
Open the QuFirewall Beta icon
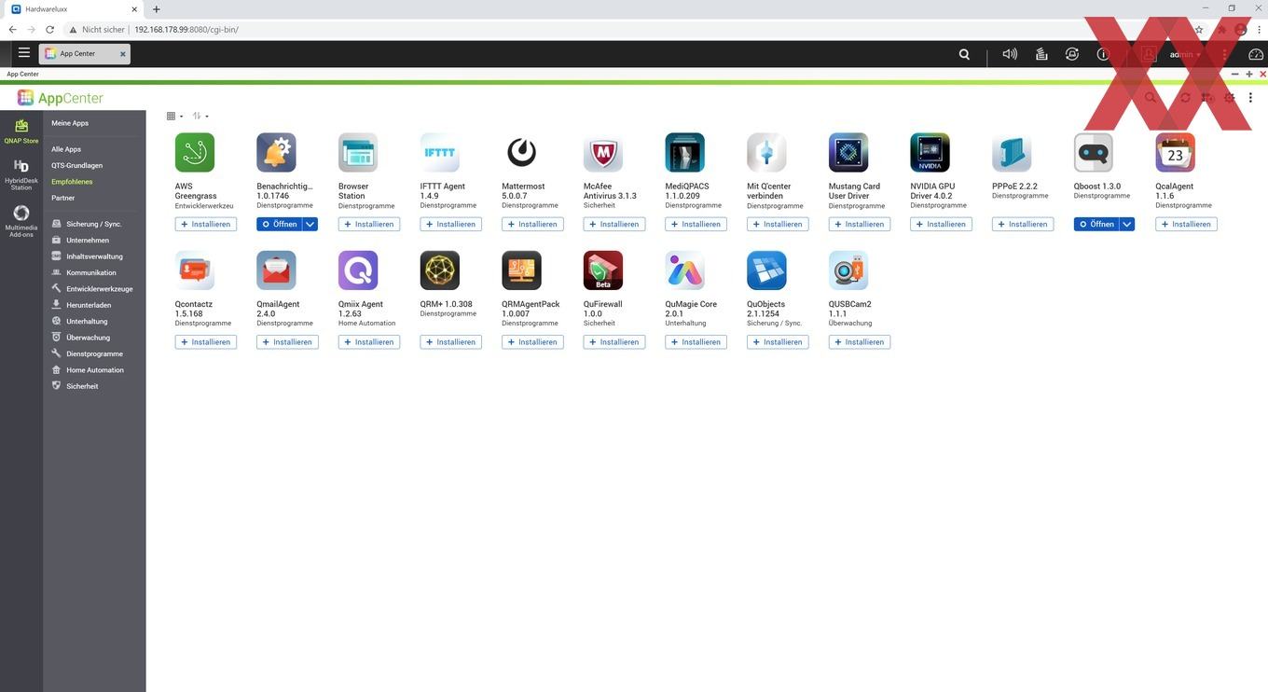coord(603,270)
